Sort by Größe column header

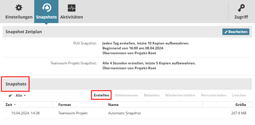pos(241,105)
